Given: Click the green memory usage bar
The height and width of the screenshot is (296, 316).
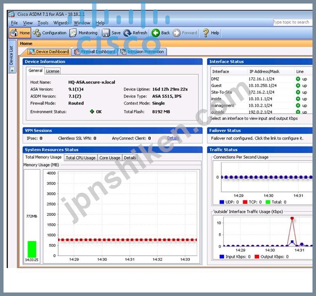Looking at the screenshot, I should pyautogui.click(x=32, y=249).
